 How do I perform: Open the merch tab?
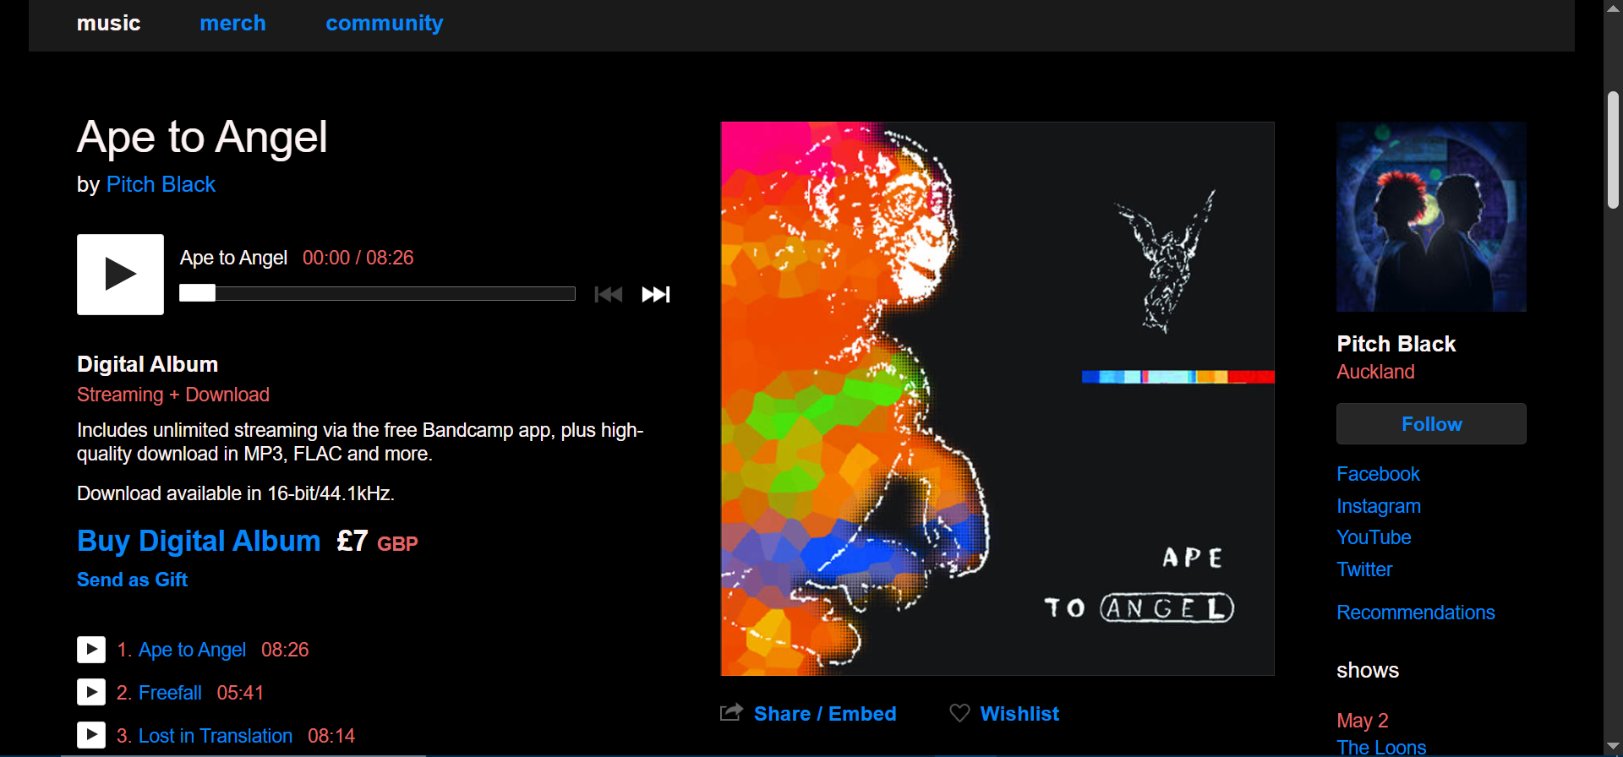[232, 24]
